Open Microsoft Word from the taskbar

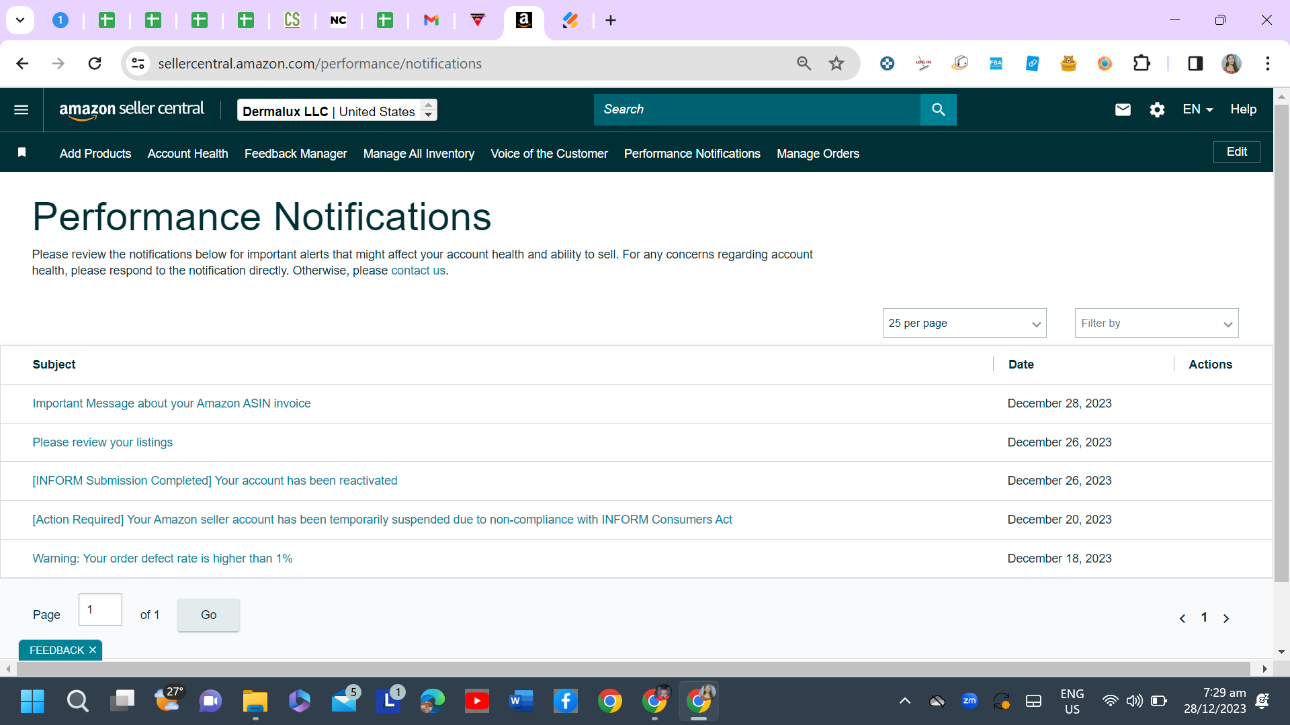click(521, 702)
